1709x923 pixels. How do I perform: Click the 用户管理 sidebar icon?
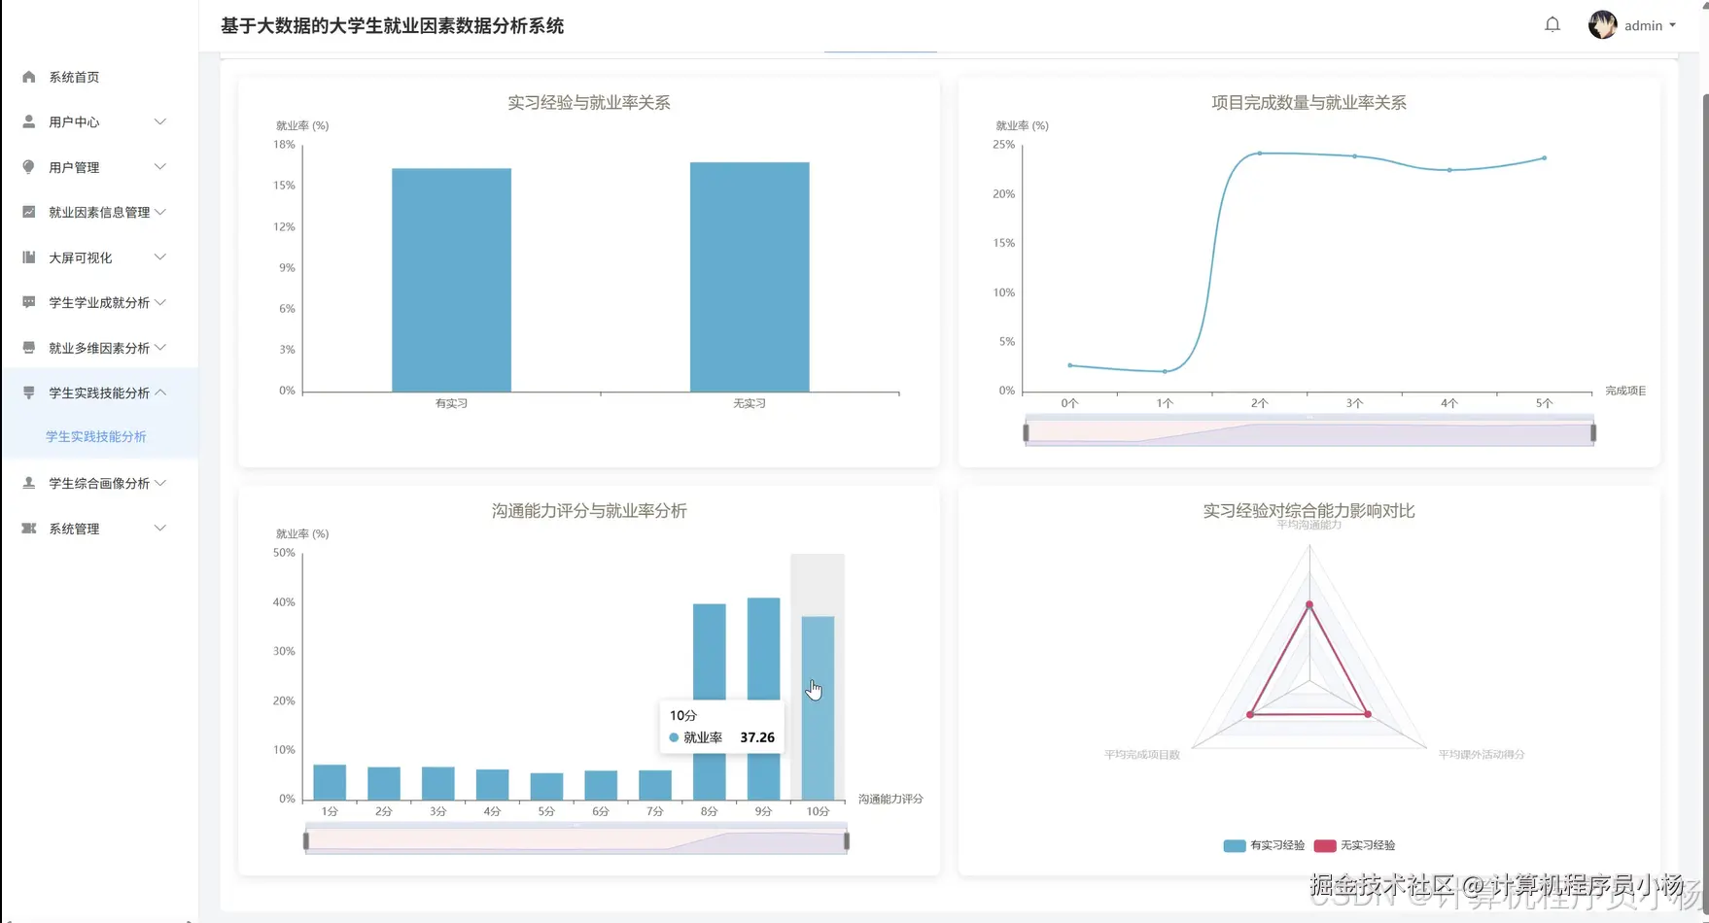point(29,167)
